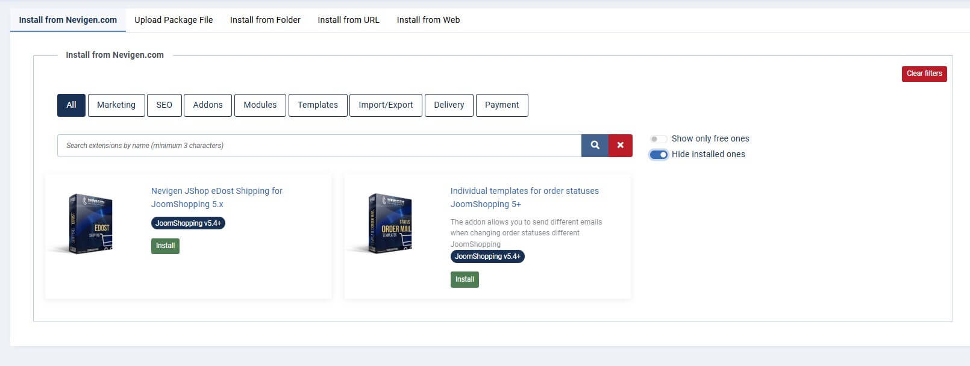Click the red X clear search button

point(620,146)
